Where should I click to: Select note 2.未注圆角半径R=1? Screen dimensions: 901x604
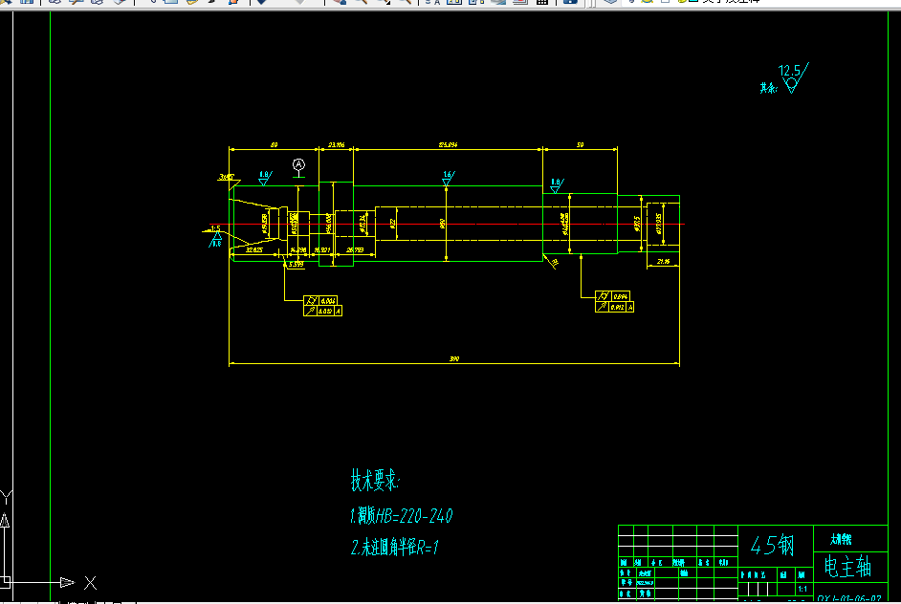pos(395,548)
